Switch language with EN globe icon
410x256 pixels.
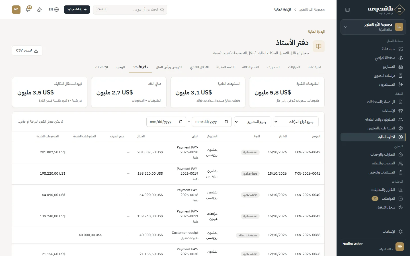pyautogui.click(x=54, y=9)
